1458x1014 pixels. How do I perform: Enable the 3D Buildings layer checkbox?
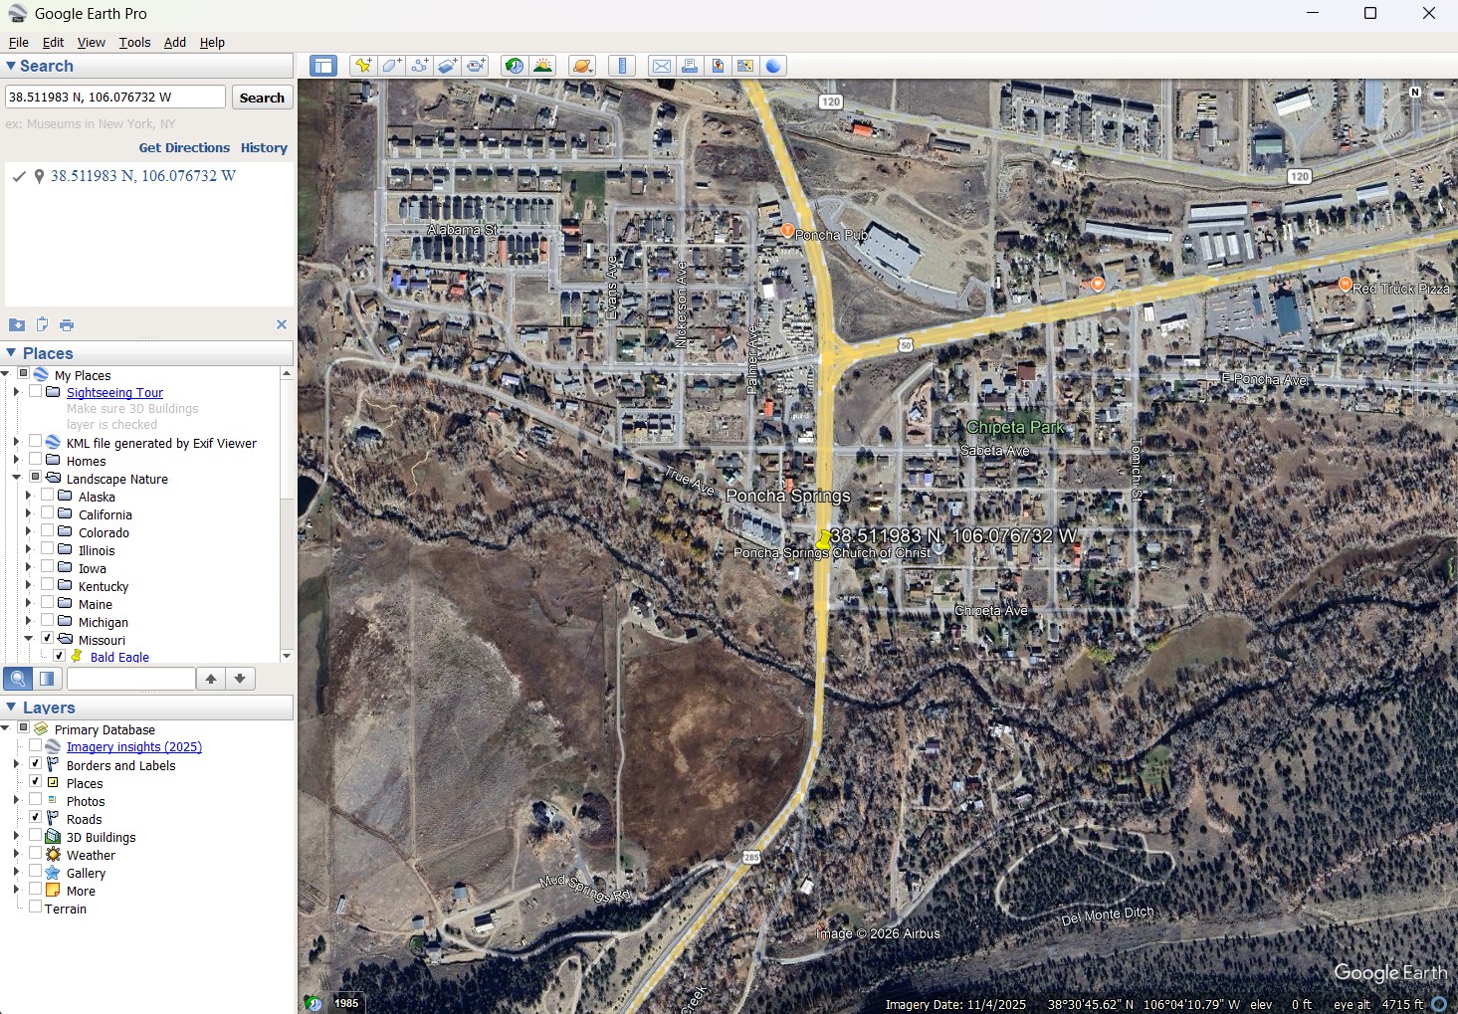click(36, 836)
